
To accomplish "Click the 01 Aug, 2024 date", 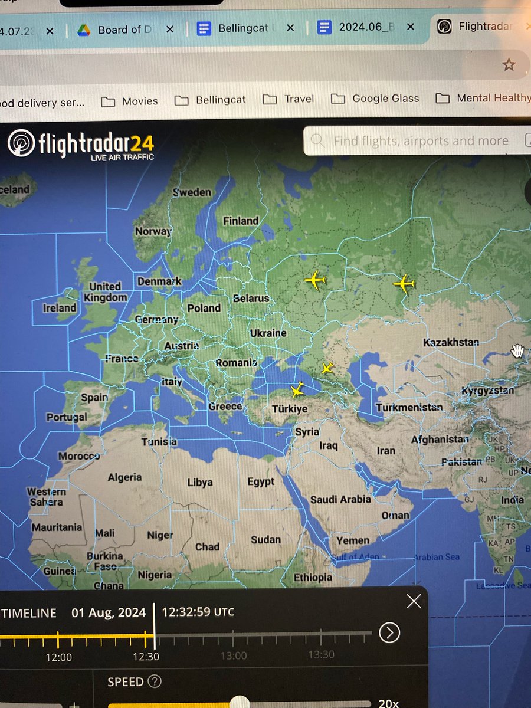I will (109, 612).
